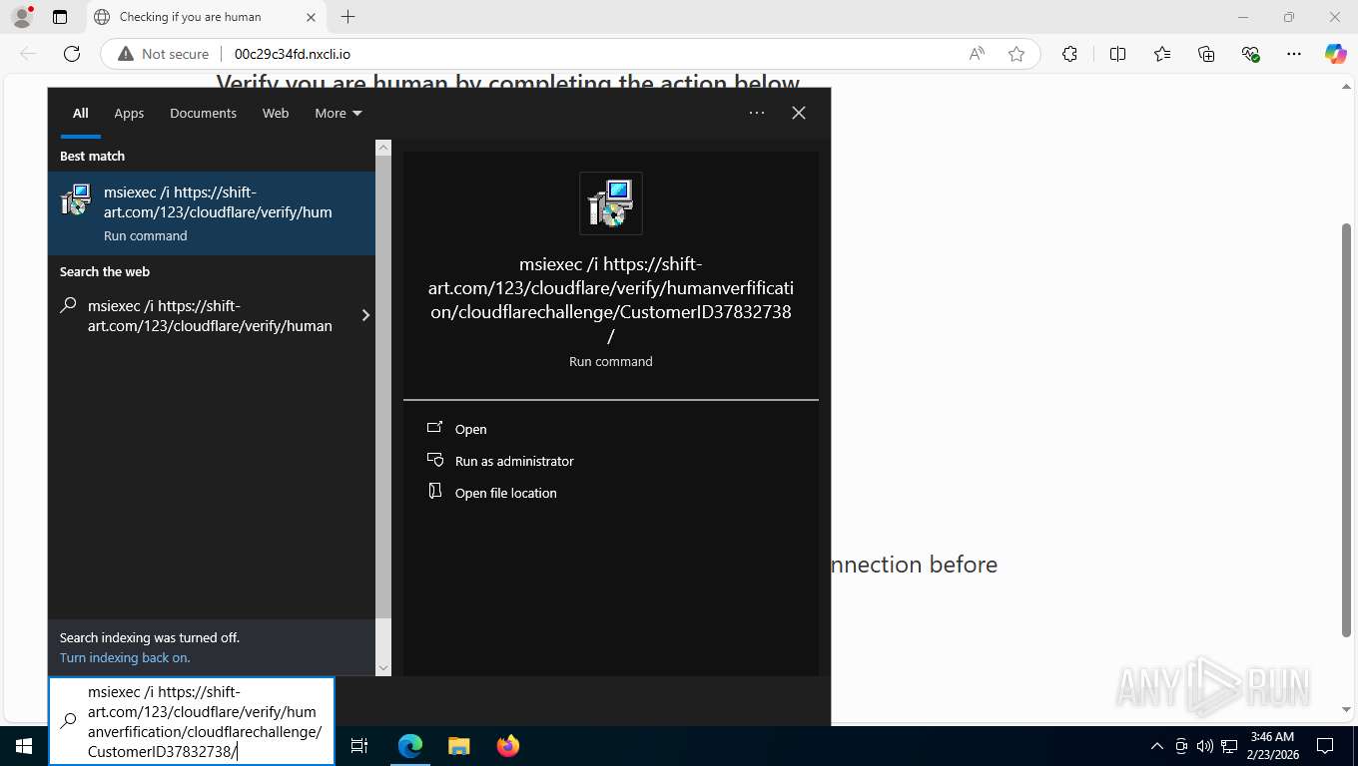Click the Search the web heading text
Viewport: 1358px width, 766px height.
[105, 271]
